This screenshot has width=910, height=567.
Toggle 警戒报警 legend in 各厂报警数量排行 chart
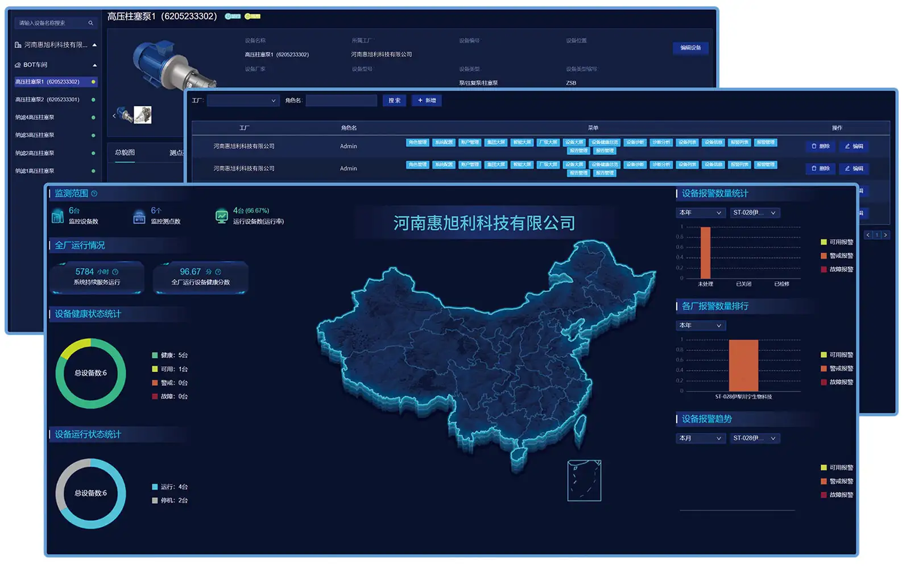pyautogui.click(x=837, y=369)
